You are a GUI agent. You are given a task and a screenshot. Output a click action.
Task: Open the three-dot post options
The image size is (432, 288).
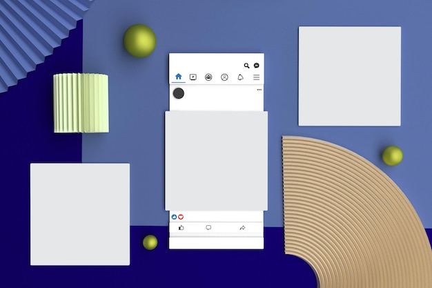259,90
